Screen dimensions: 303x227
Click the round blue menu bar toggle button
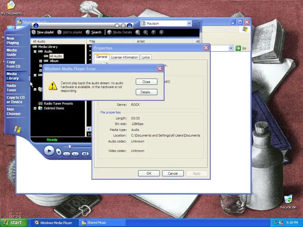tap(36, 26)
